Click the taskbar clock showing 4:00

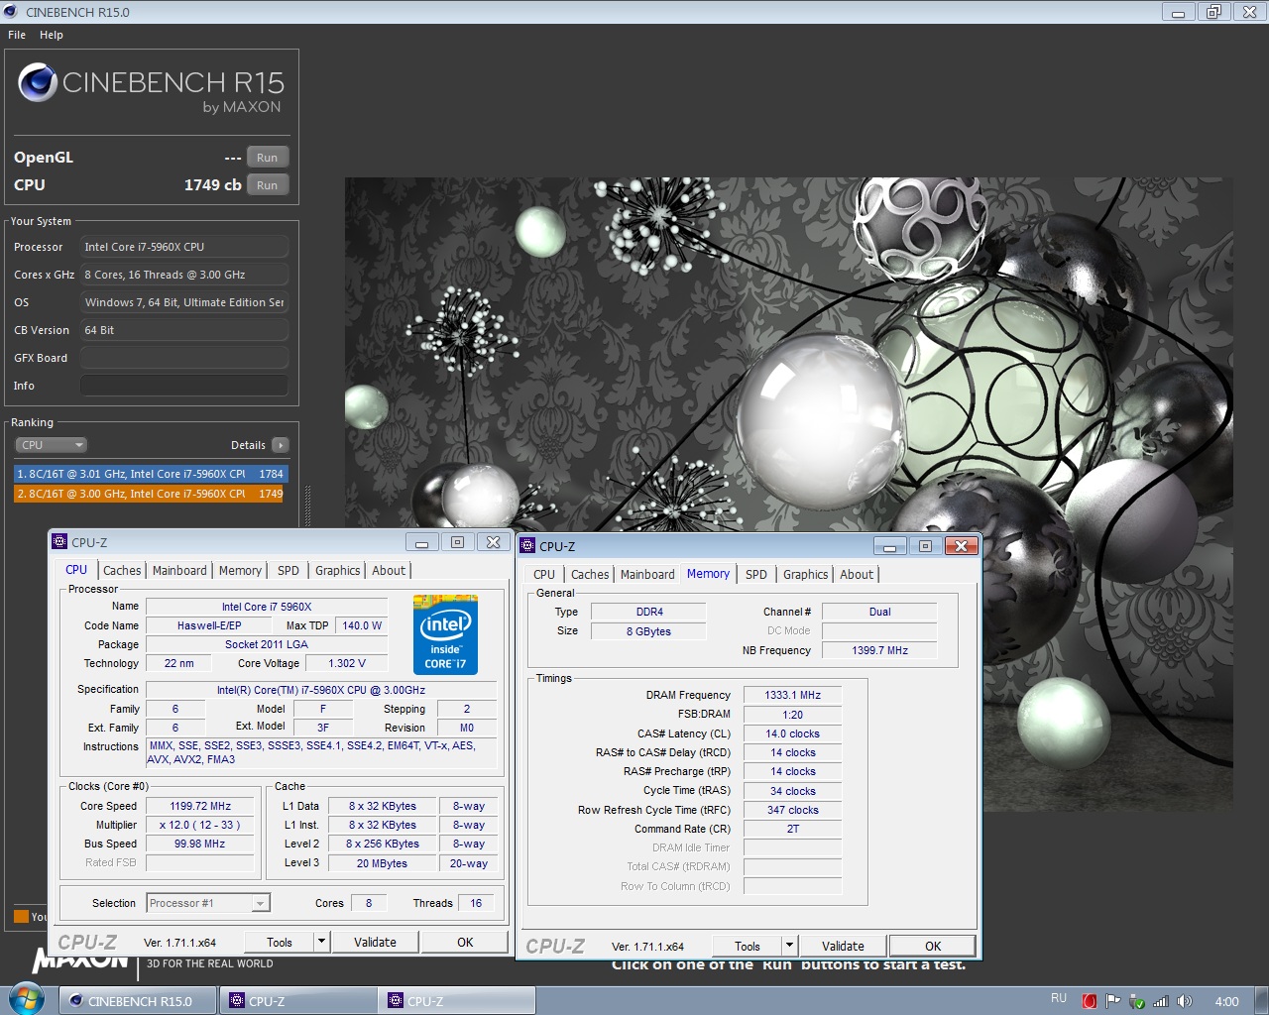click(1227, 1001)
